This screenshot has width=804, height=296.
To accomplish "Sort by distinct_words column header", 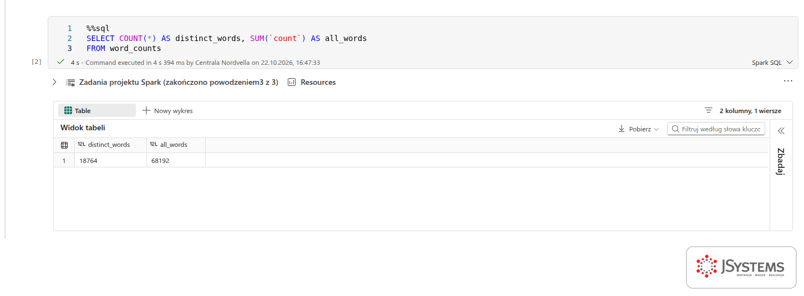I will click(x=110, y=145).
